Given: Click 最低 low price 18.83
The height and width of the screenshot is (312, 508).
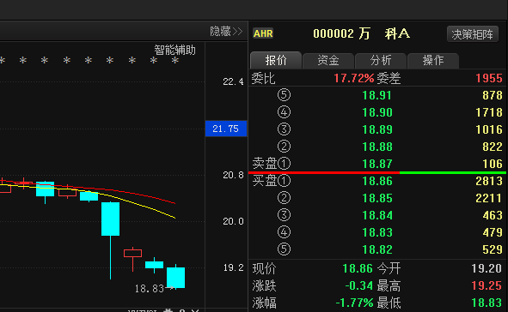Looking at the screenshot, I should (x=487, y=303).
